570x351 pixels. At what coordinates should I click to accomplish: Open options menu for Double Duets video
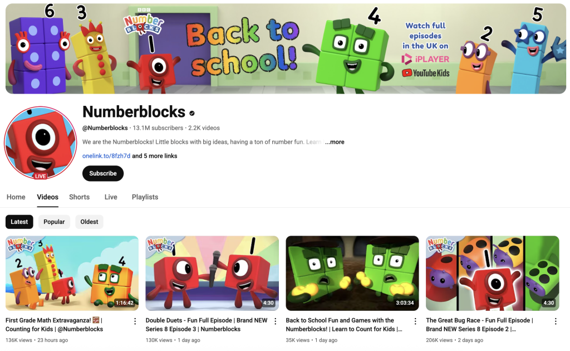pos(275,321)
